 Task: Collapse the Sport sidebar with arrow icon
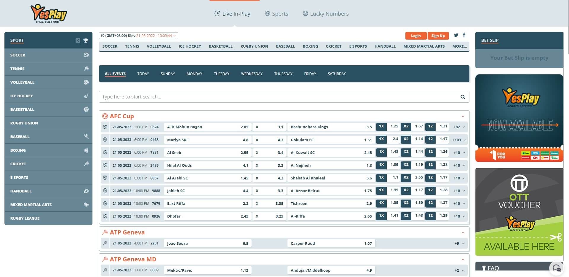click(x=78, y=41)
